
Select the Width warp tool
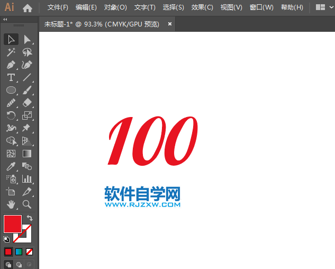11,128
